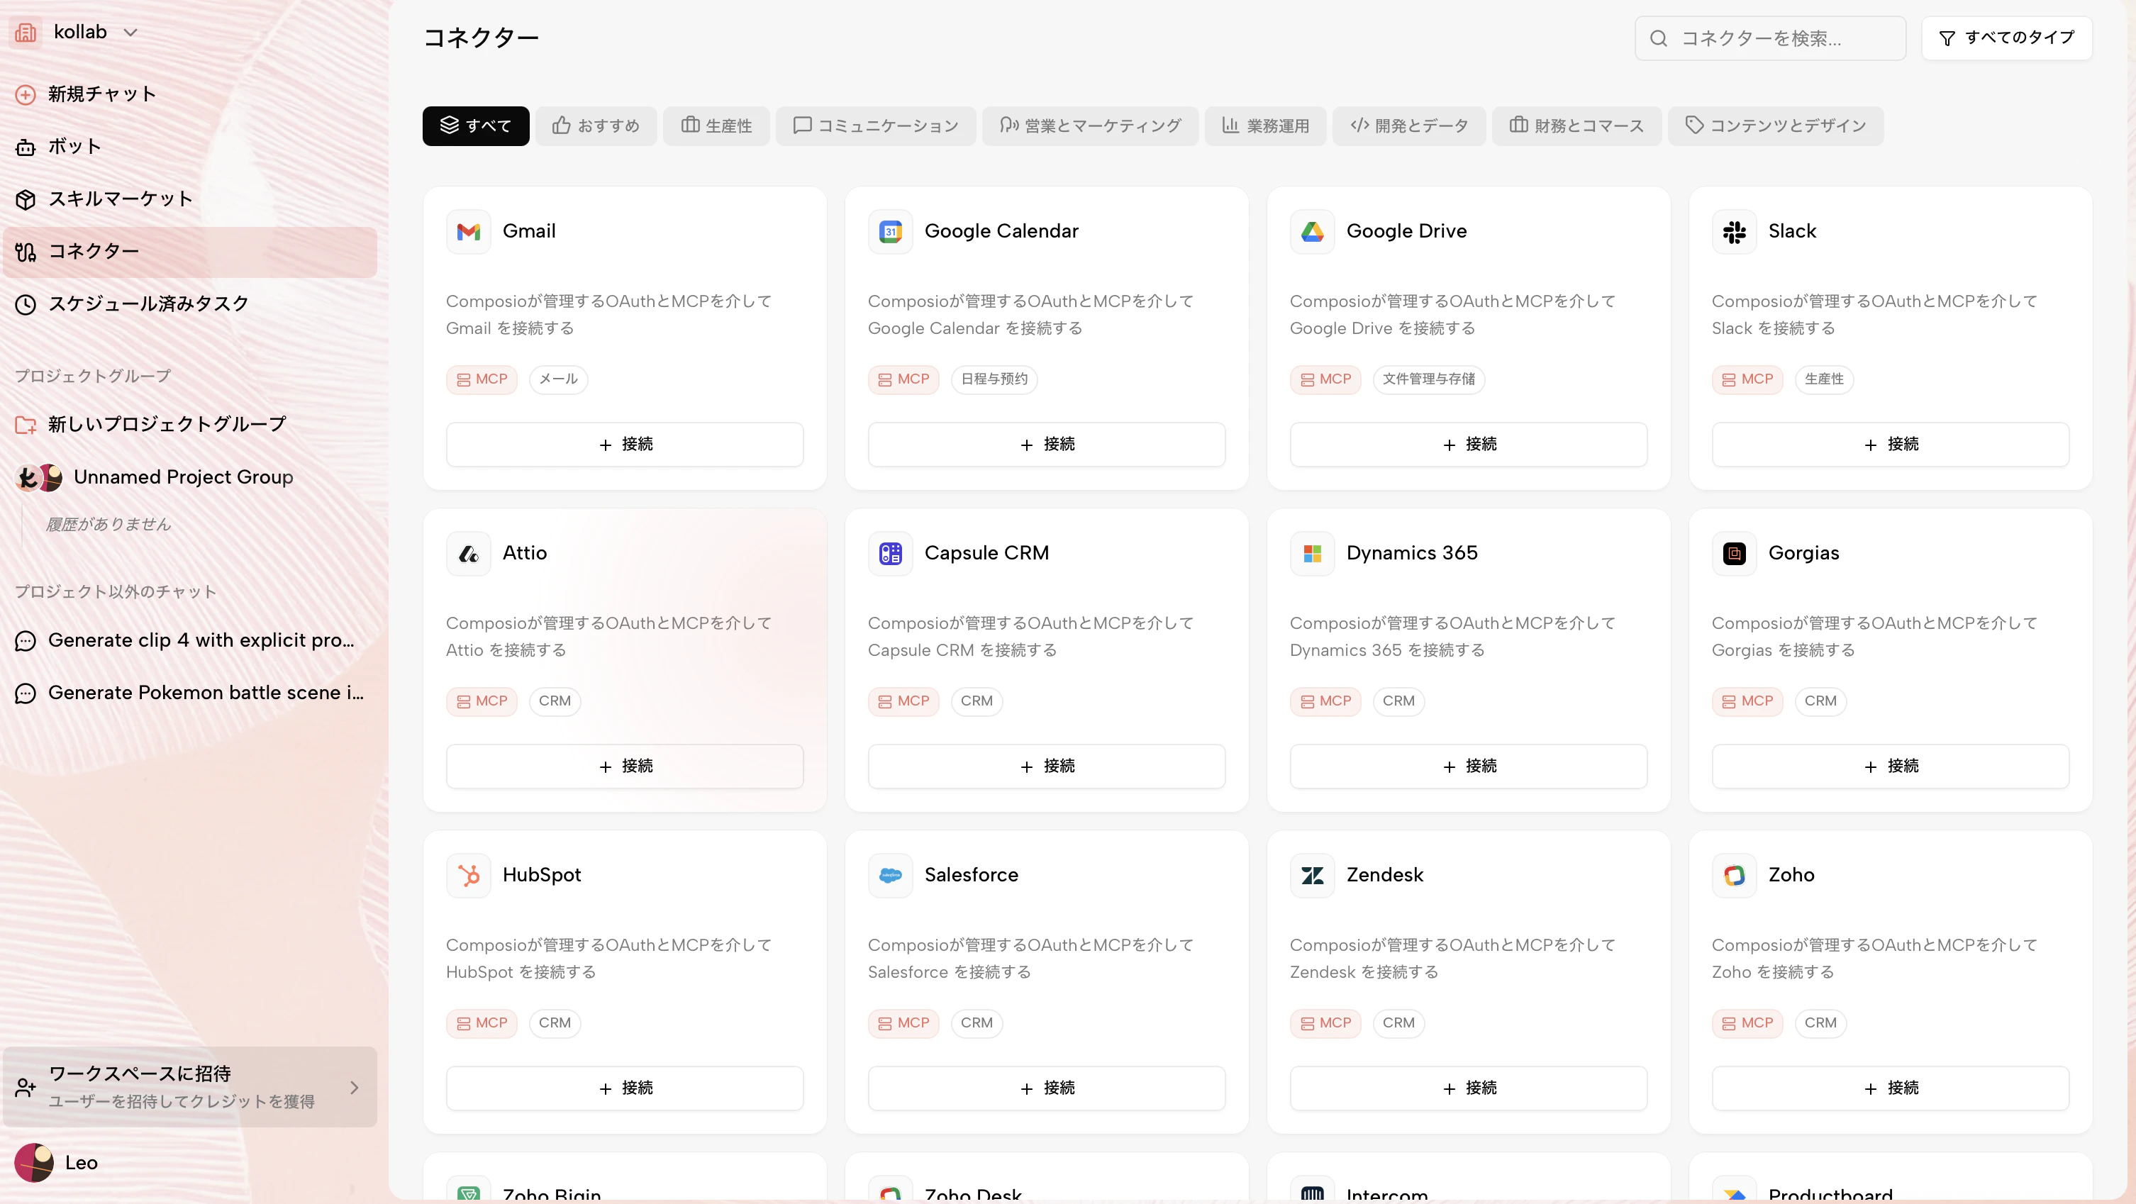Image resolution: width=2136 pixels, height=1204 pixels.
Task: Switch to the おすすめ tab
Action: 596,126
